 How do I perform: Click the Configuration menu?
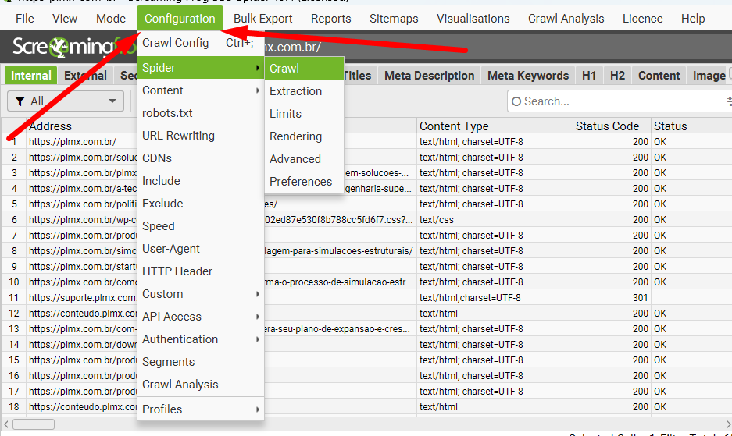point(180,19)
